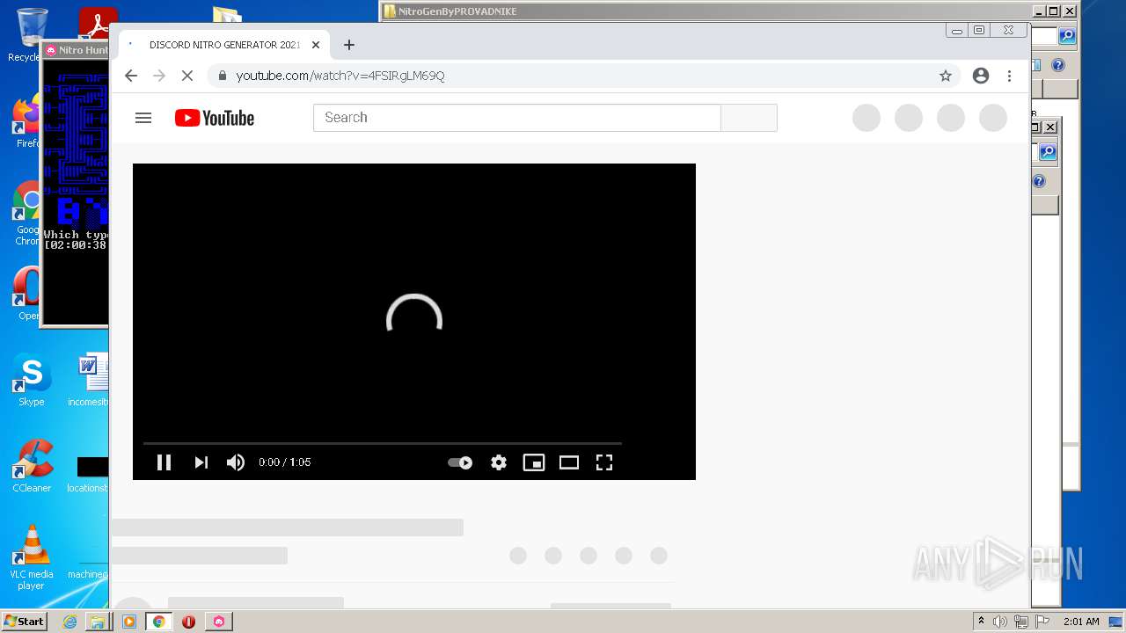
Task: Select the DISCORD NITRO GENERATOR 2021 tab
Action: point(223,45)
